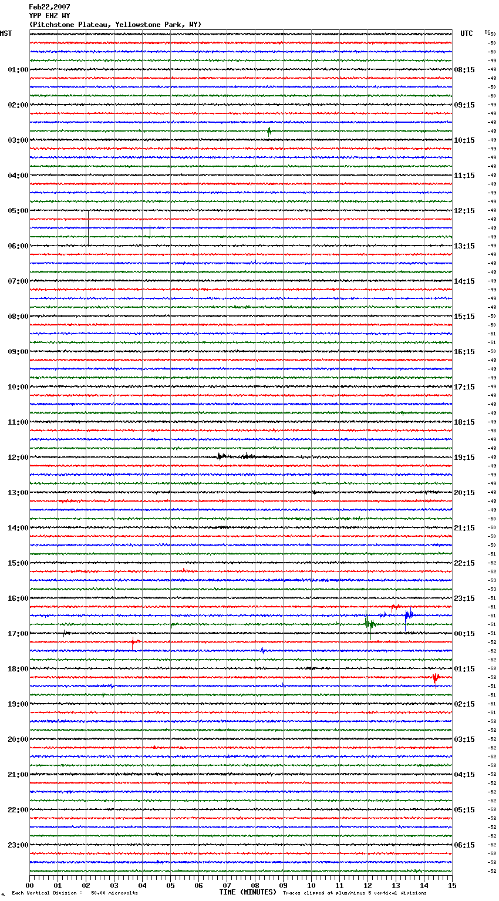Click minute 08 on the bottom time axis
The image size is (499, 901).
click(255, 885)
